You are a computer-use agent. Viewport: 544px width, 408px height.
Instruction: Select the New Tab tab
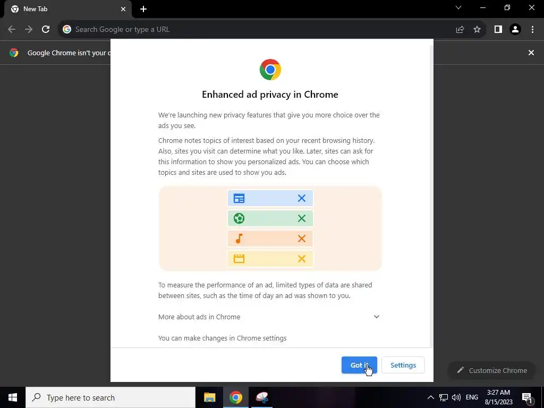(67, 9)
